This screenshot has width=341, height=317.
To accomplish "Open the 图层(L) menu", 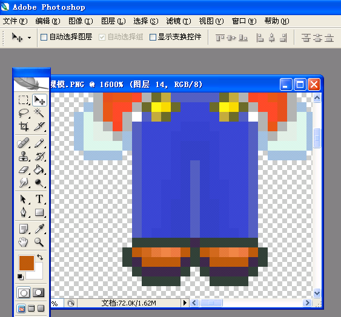I will point(113,21).
